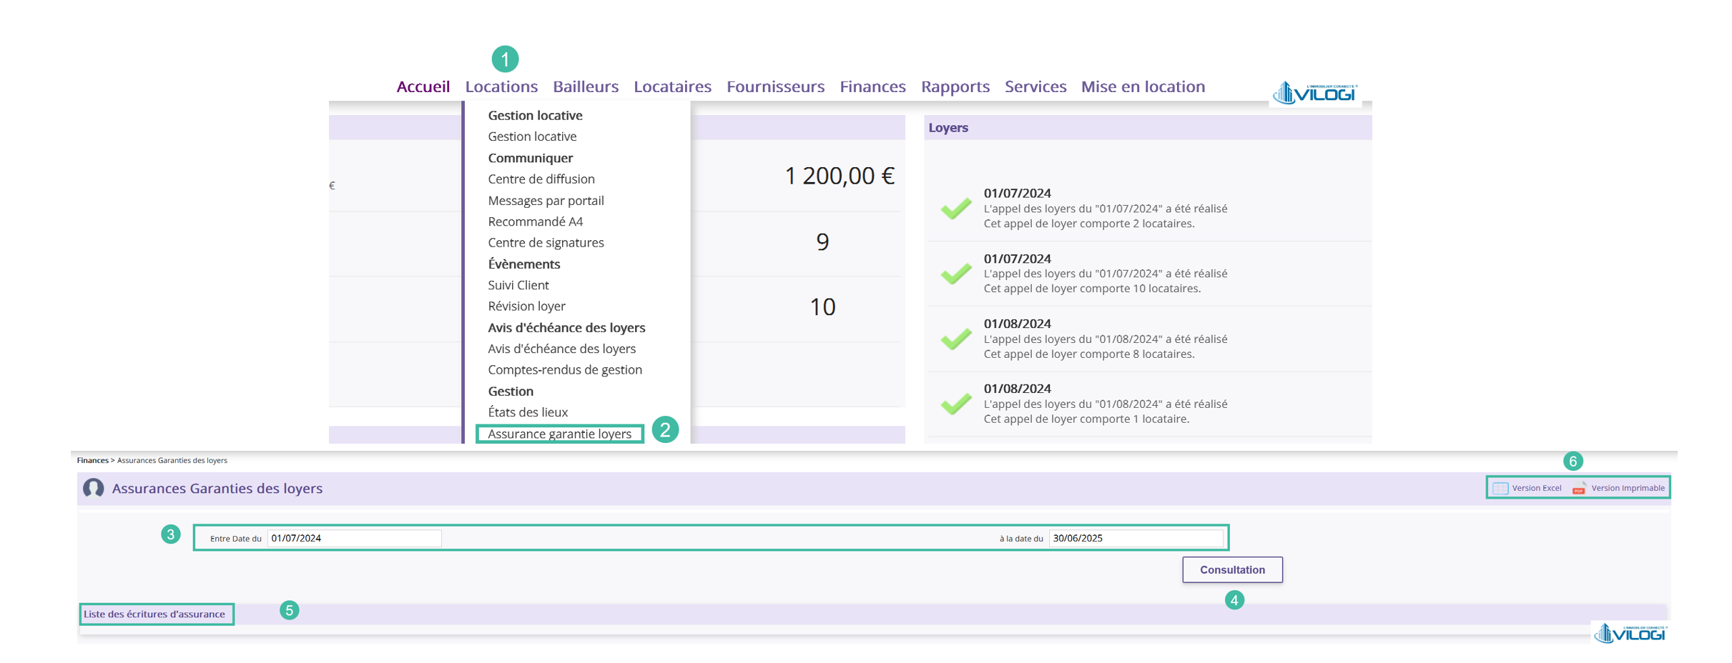
Task: Open Comptes-rendus de gestion
Action: pos(565,369)
